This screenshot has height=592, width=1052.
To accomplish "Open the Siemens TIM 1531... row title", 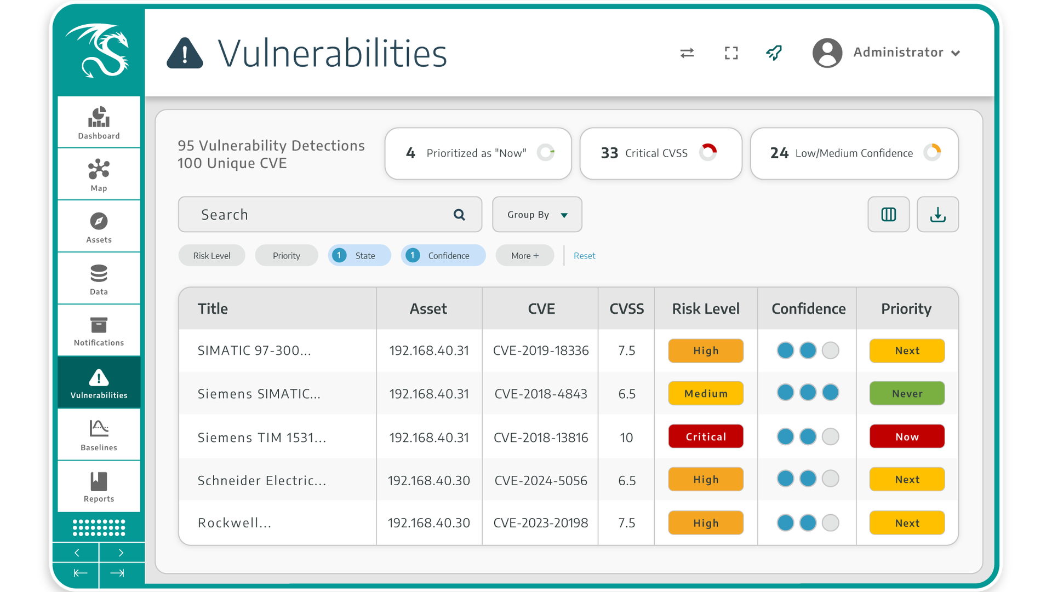I will (262, 438).
